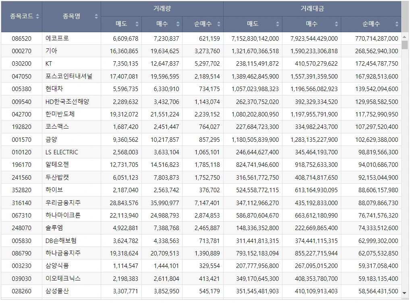Click sort arrows on 거래량 순매수 column
Image resolution: width=411 pixels, height=303 pixels.
pos(219,24)
